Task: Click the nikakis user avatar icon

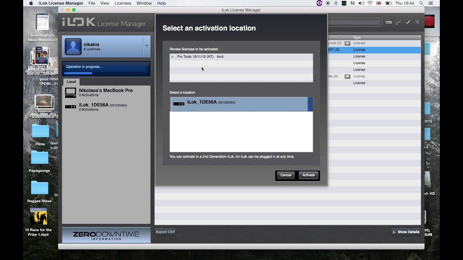Action: [73, 47]
